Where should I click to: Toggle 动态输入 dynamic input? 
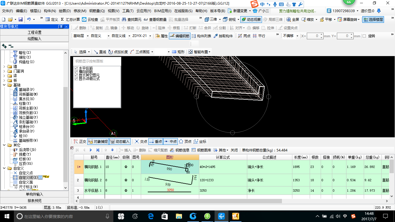click(120, 141)
